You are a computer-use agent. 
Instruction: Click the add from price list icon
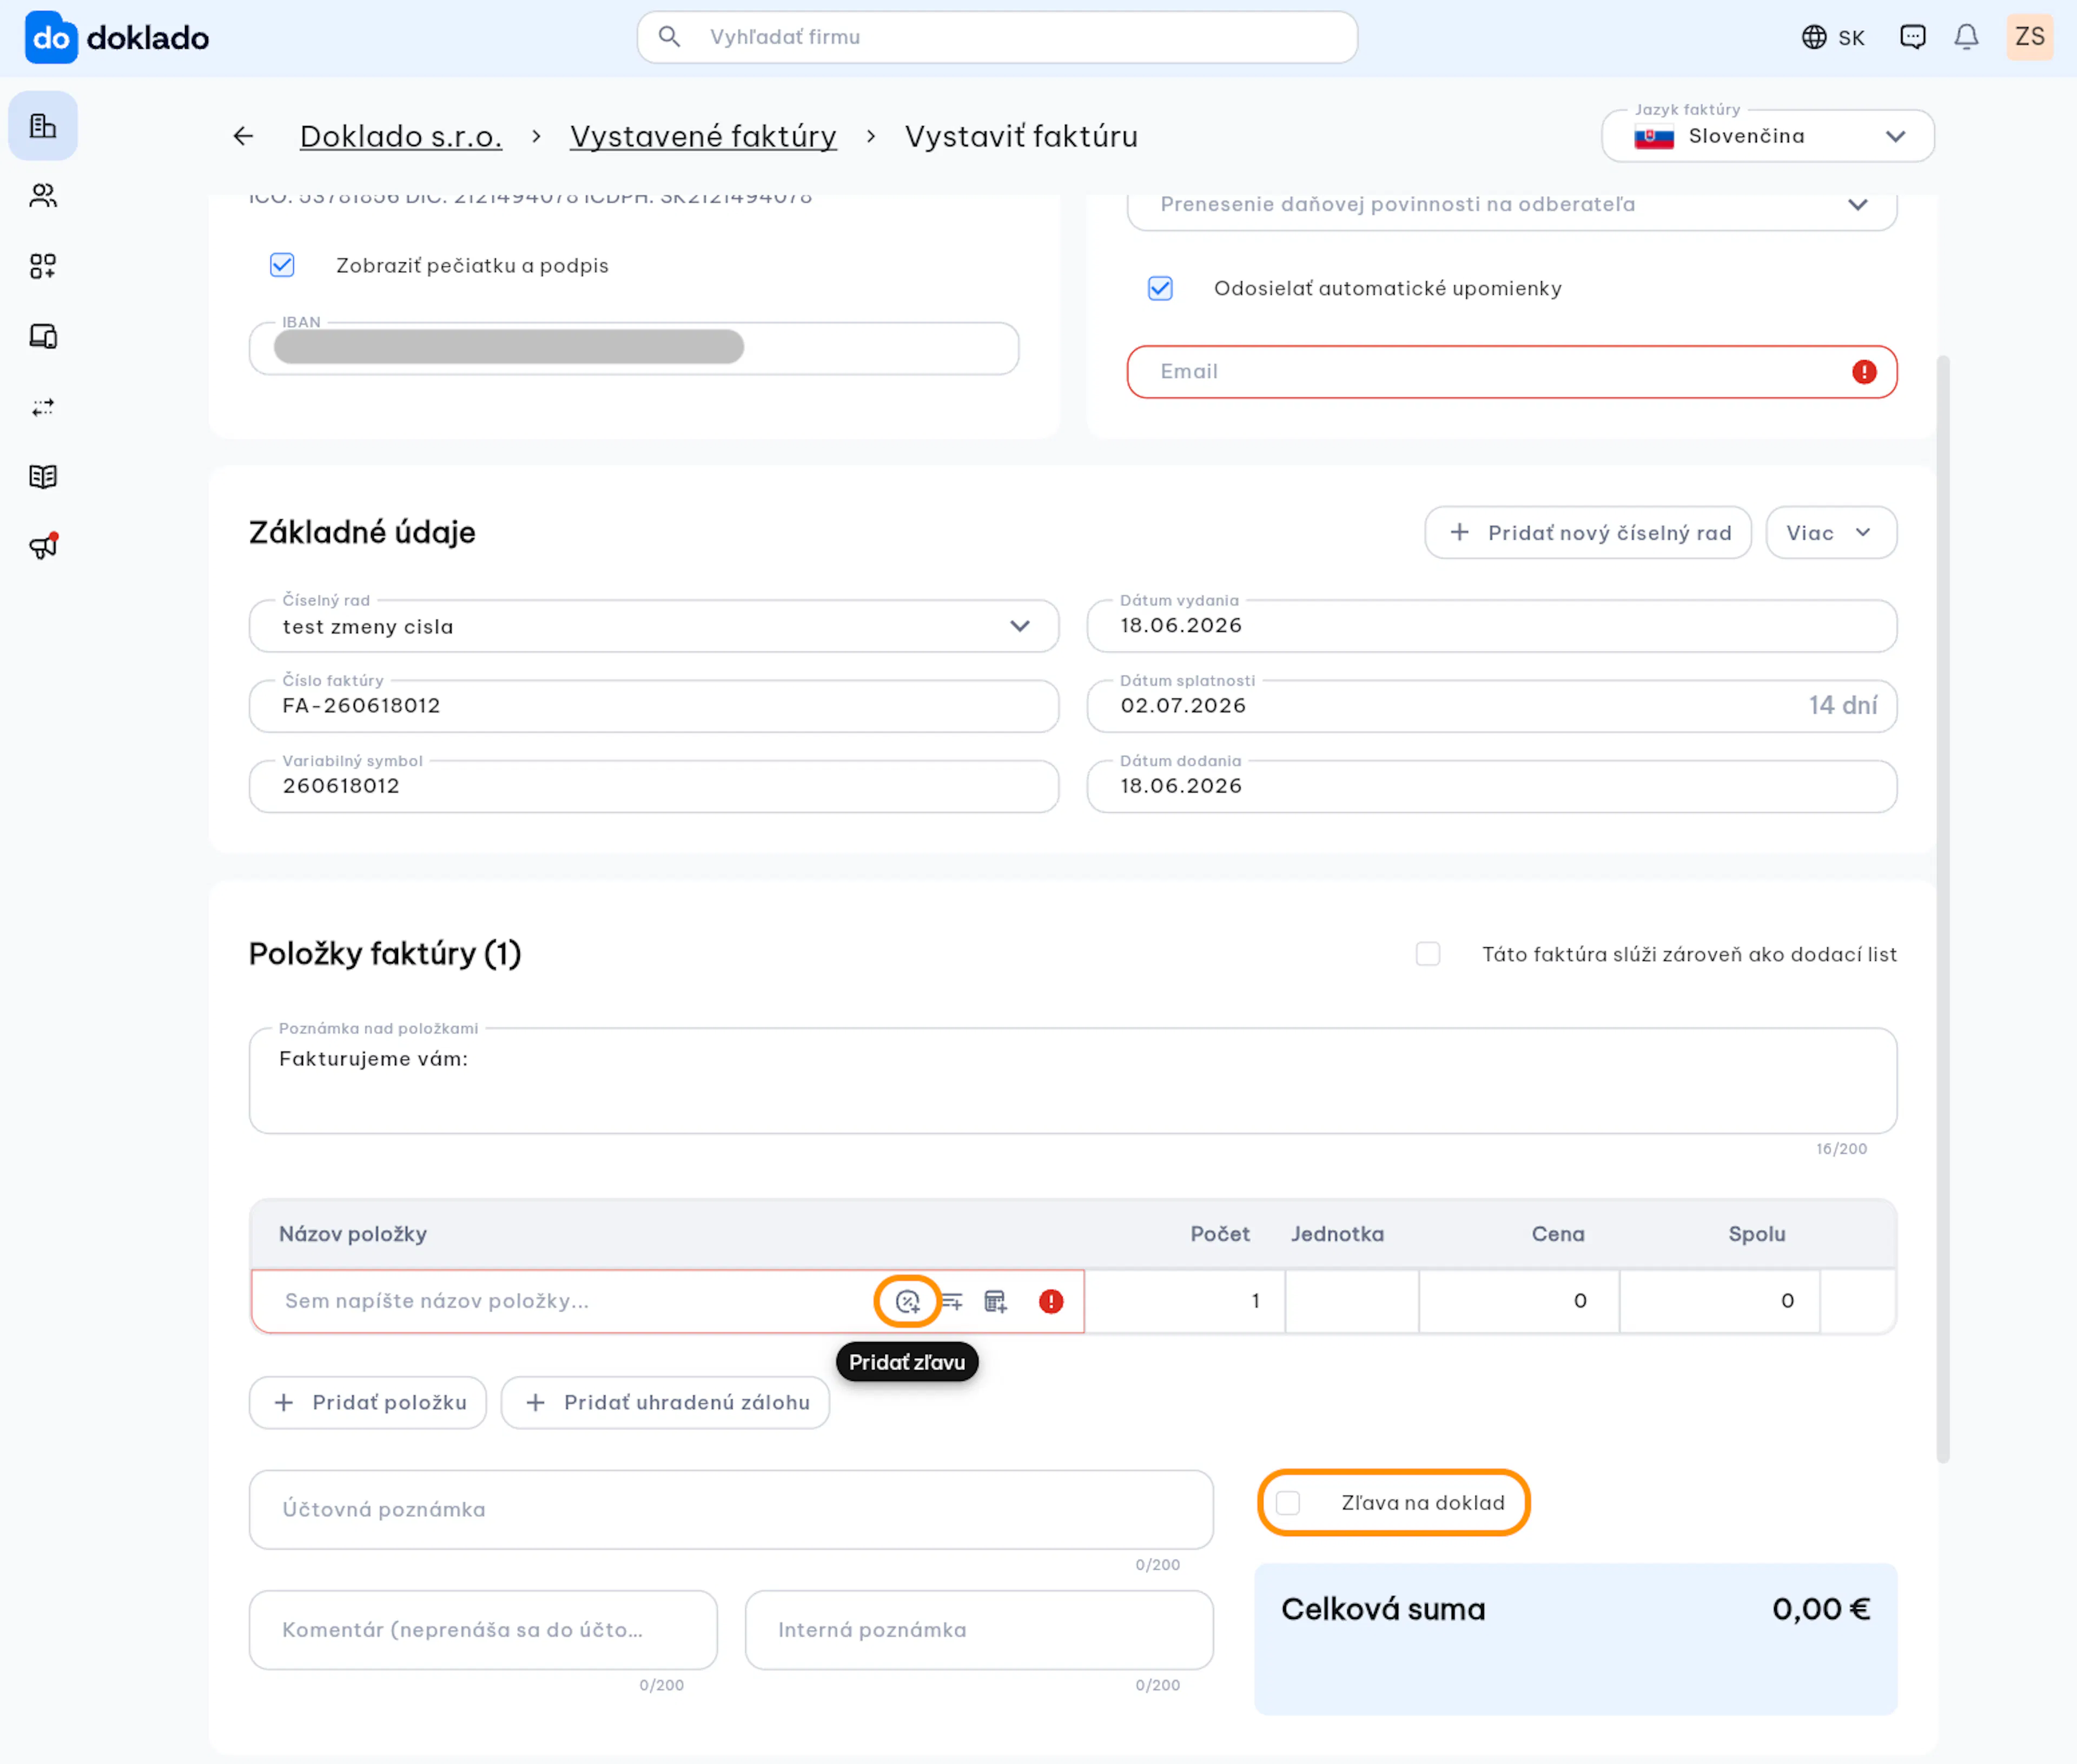(x=995, y=1301)
